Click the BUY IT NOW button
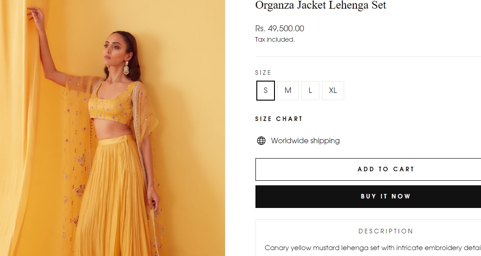481x256 pixels. coord(385,197)
